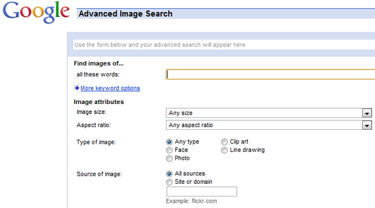Click the 'Aspect ratio:' label

94,125
